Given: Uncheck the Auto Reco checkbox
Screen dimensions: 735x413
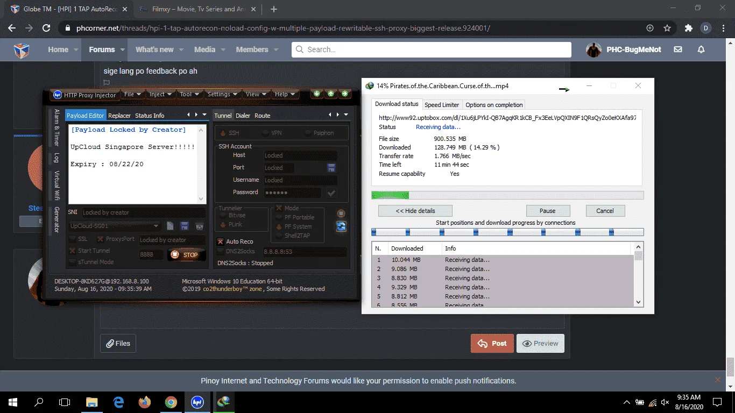Looking at the screenshot, I should (x=221, y=241).
